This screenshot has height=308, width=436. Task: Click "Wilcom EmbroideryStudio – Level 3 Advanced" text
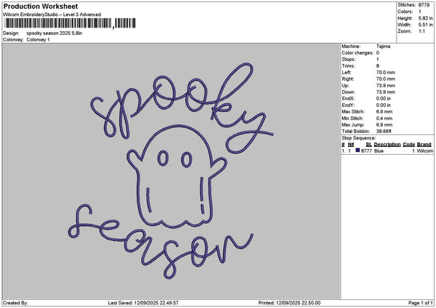[x=52, y=15]
